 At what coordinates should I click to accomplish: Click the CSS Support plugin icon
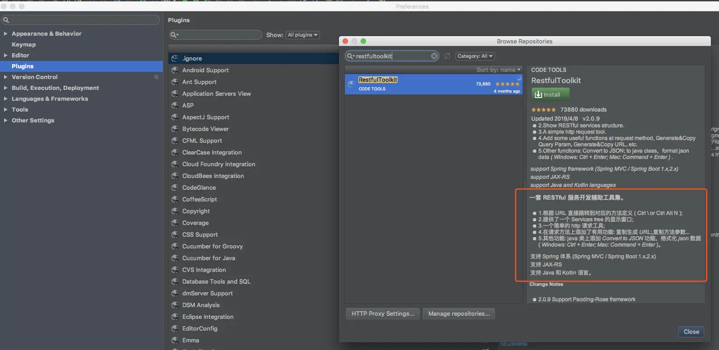click(x=175, y=234)
